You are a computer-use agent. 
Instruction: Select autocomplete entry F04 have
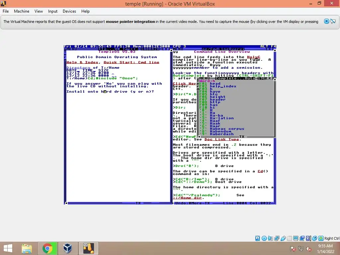pos(210,92)
